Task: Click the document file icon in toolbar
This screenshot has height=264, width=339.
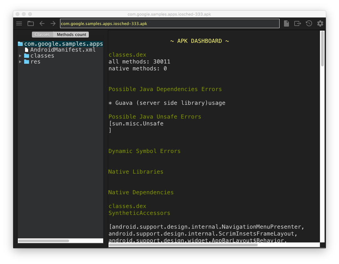Action: (286, 23)
